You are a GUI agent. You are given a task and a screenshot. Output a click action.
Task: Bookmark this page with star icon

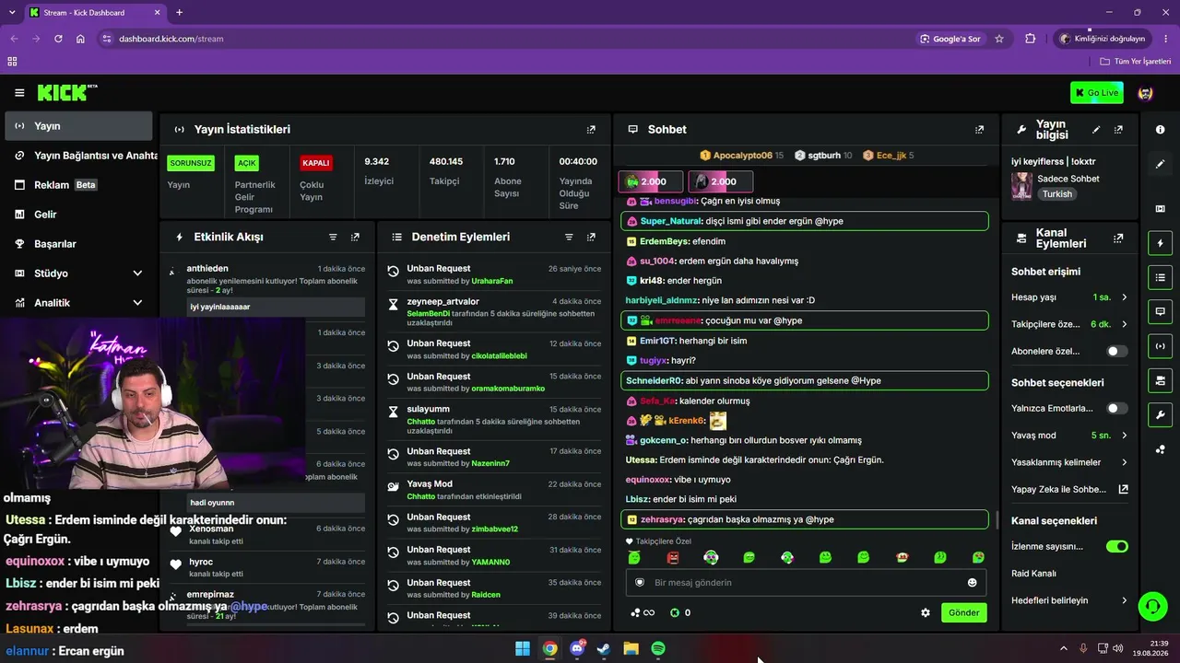pos(999,39)
